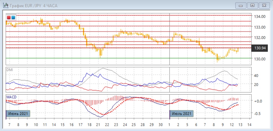This screenshot has width=273, height=131.
Task: Click the title text График EUR/JPY 4 ЧАСА
Action: (x=33, y=6)
